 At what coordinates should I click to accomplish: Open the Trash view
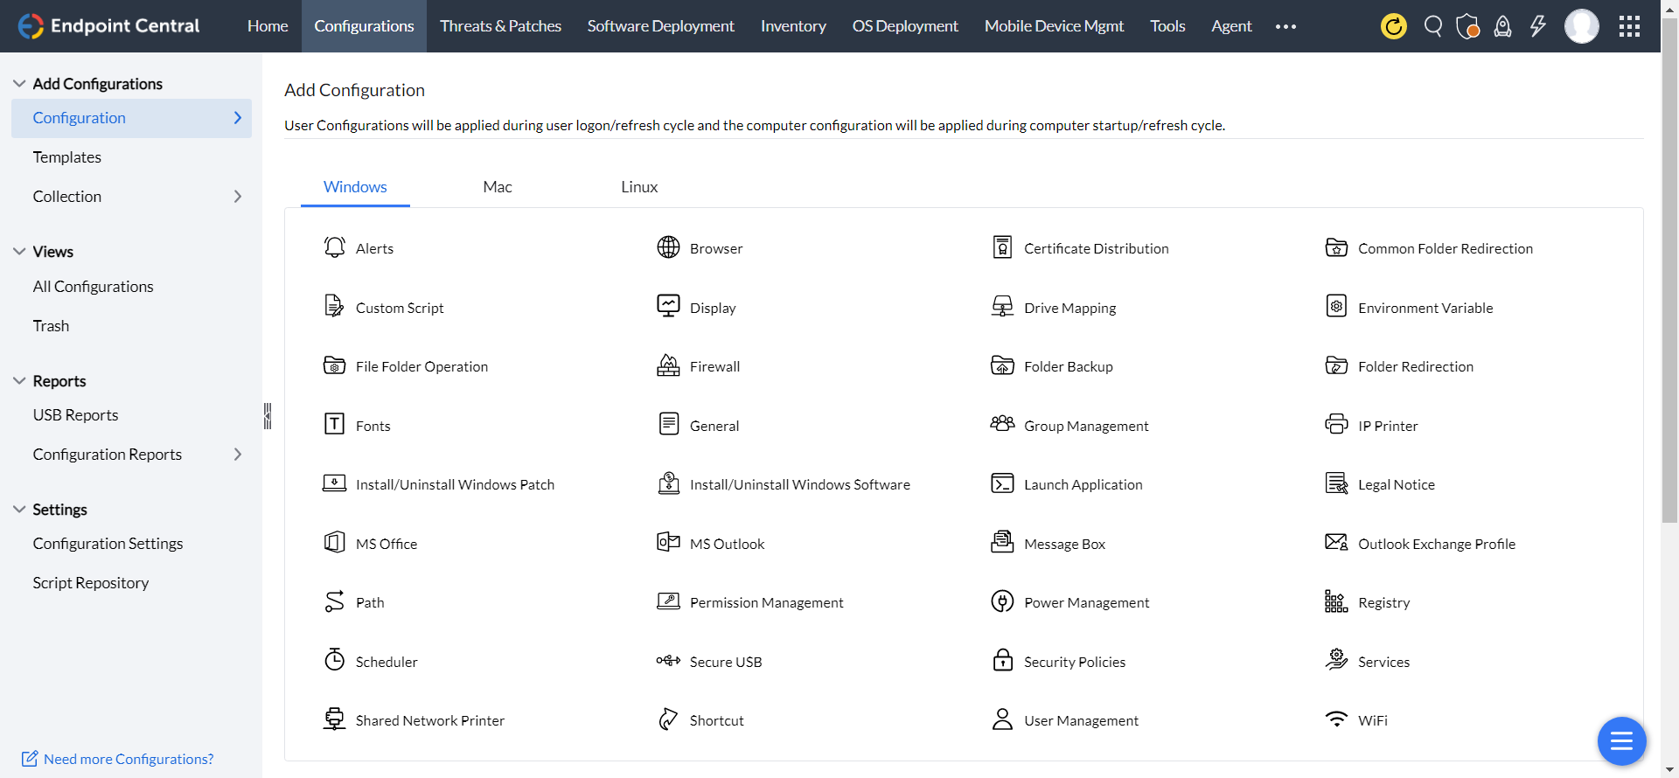click(51, 326)
